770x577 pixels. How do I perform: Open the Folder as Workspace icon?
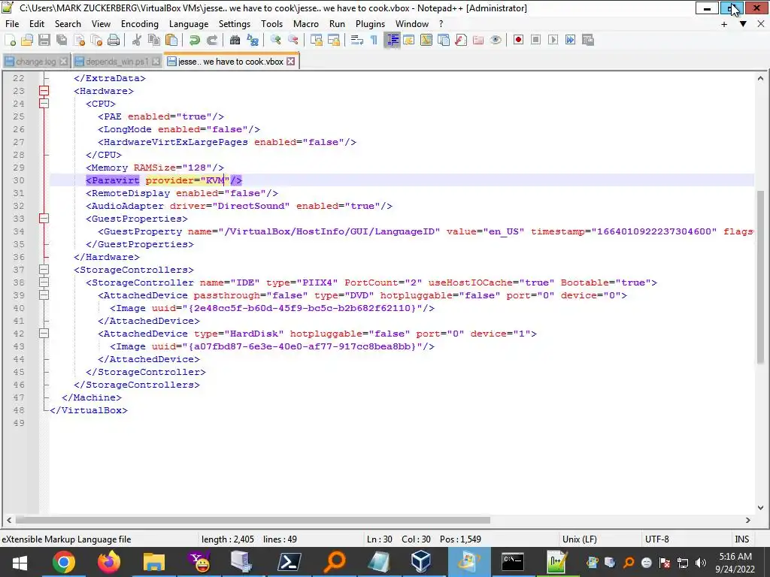(477, 41)
